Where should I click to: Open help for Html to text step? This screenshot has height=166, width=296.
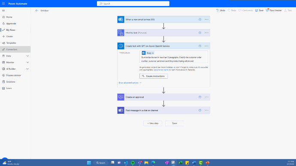[200, 33]
